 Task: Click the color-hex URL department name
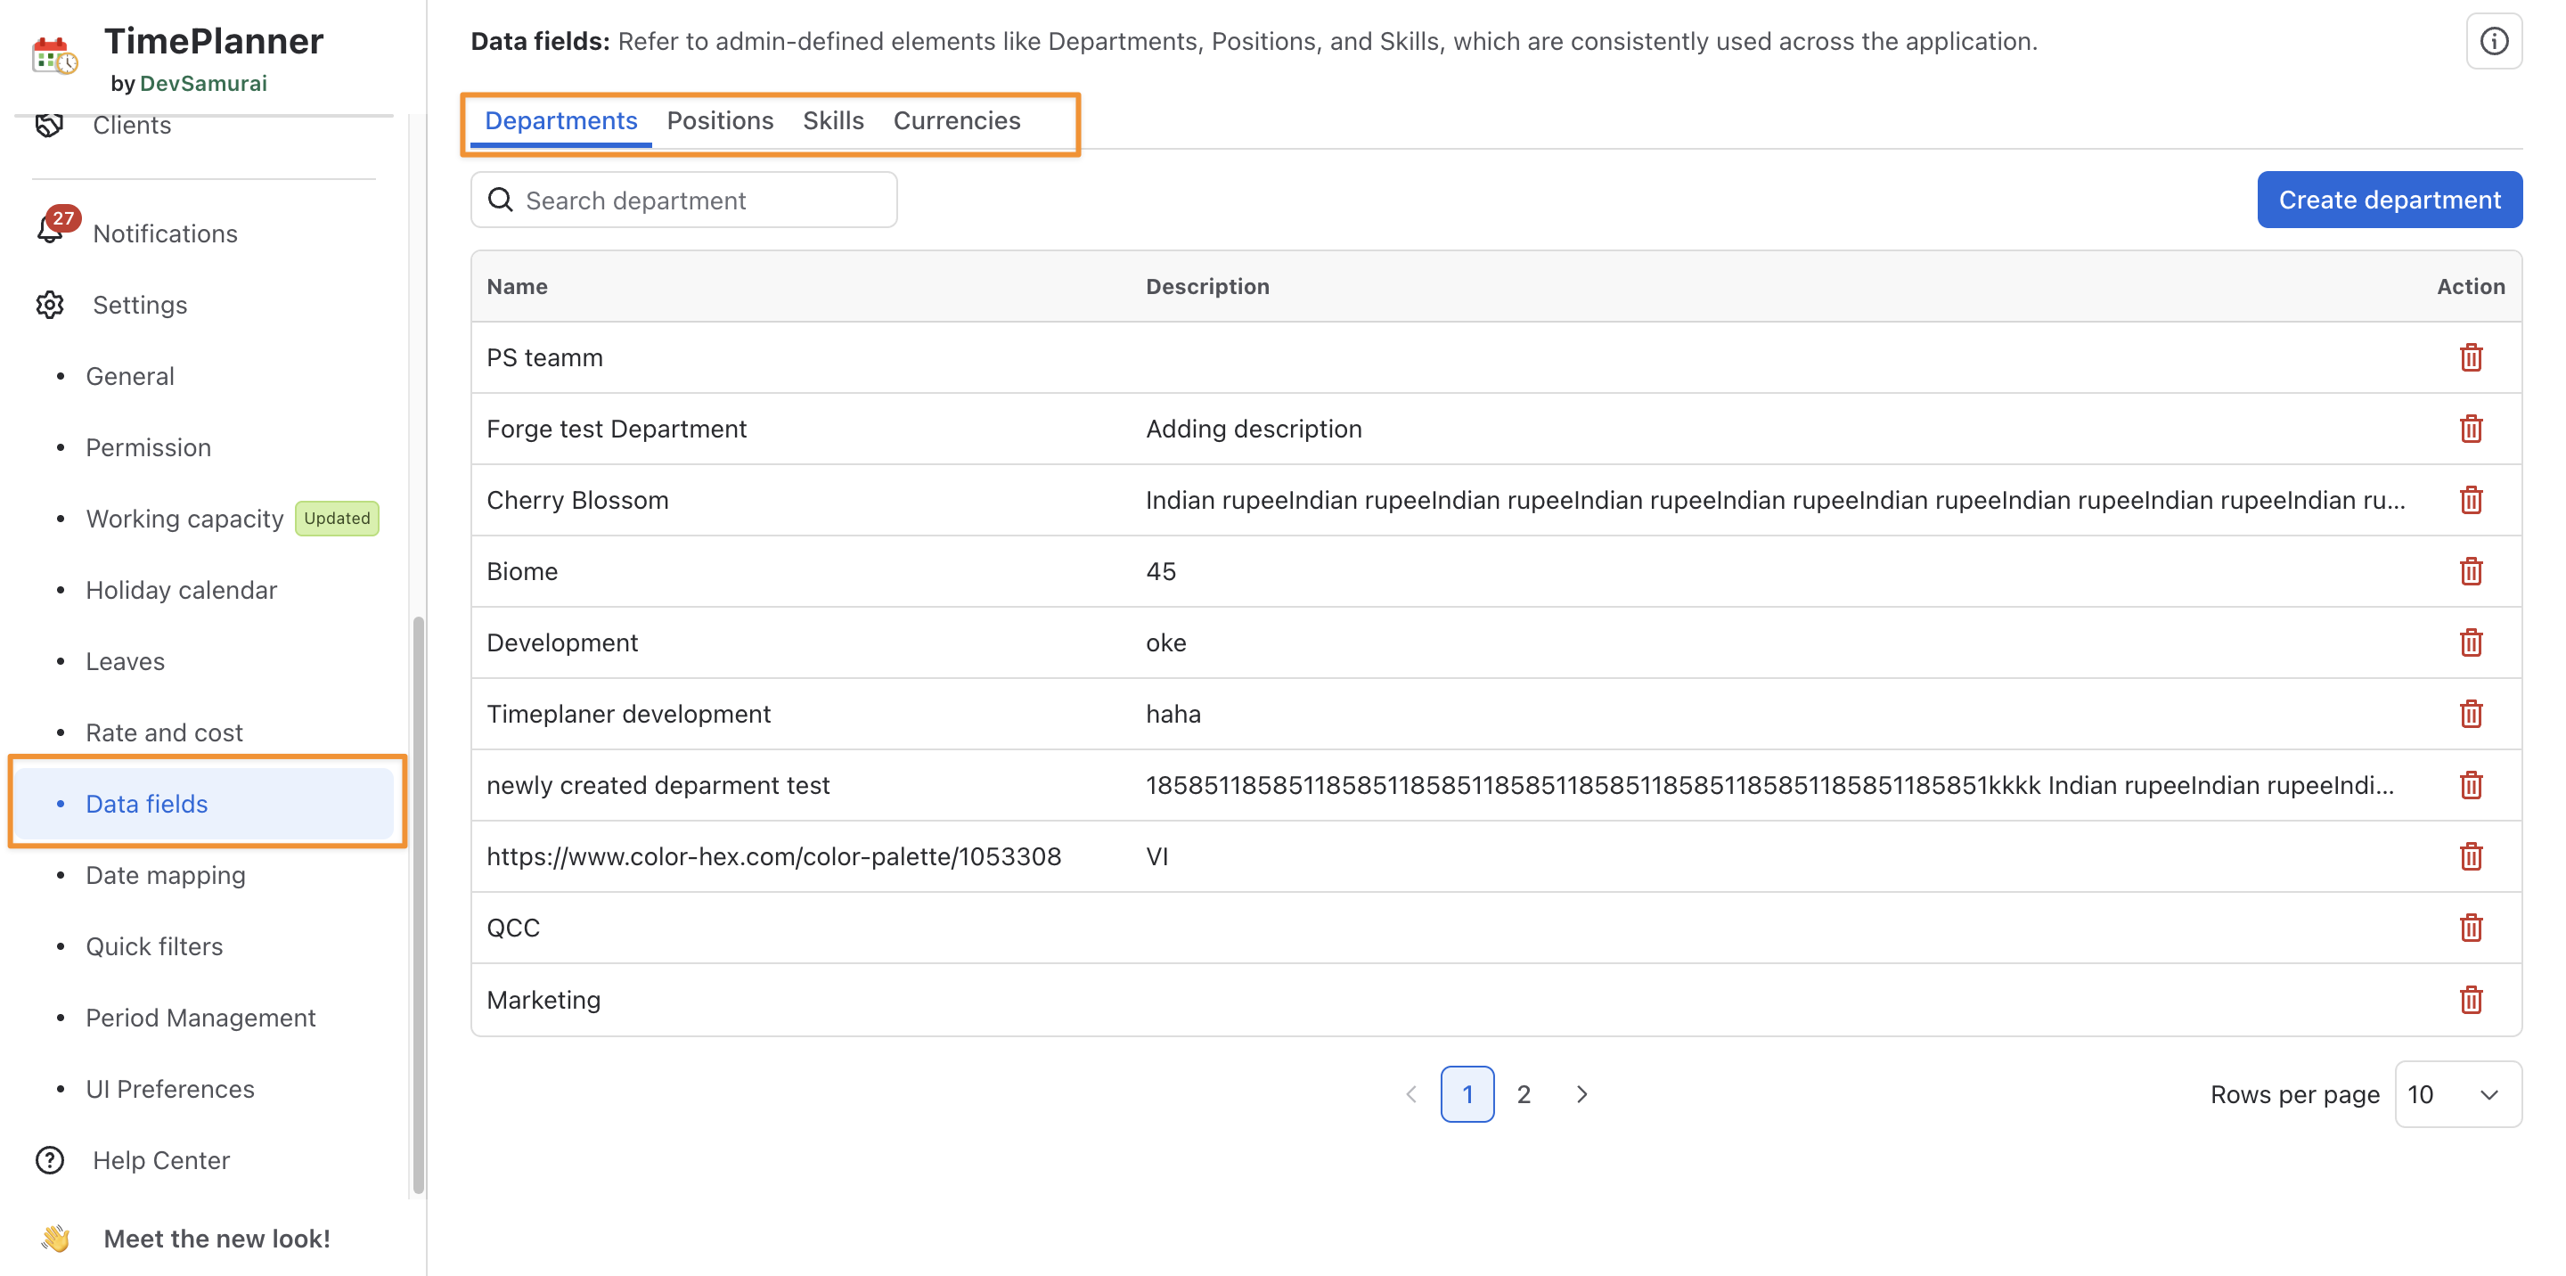(774, 856)
